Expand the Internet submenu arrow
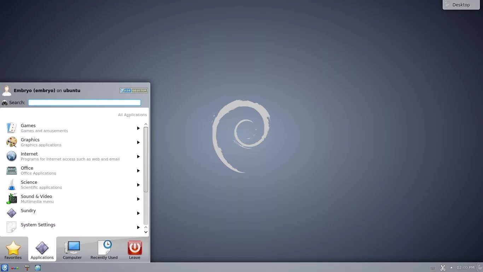 [x=138, y=157]
